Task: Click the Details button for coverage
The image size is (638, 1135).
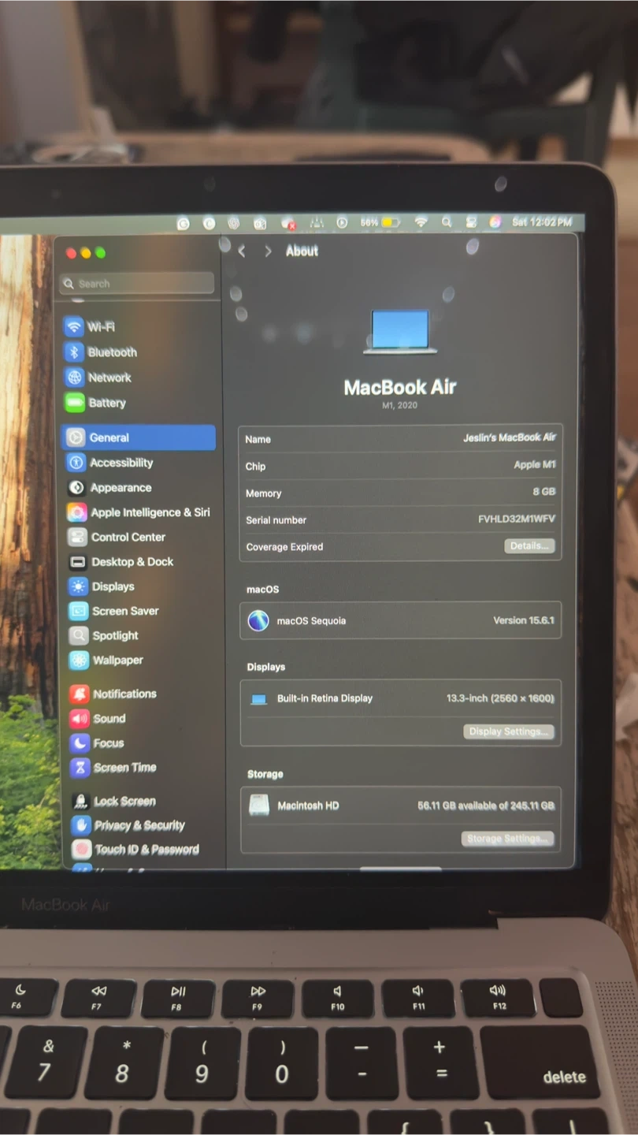Action: 529,545
